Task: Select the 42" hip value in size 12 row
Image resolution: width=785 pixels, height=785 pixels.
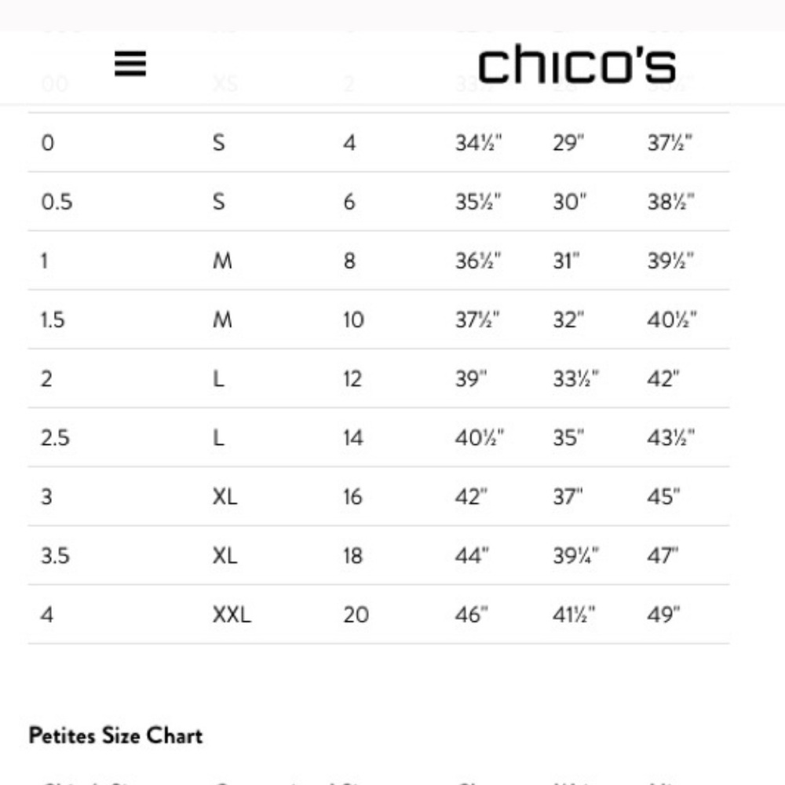Action: (663, 378)
